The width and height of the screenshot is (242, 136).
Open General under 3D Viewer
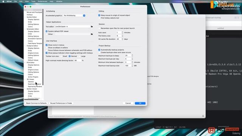[31, 82]
